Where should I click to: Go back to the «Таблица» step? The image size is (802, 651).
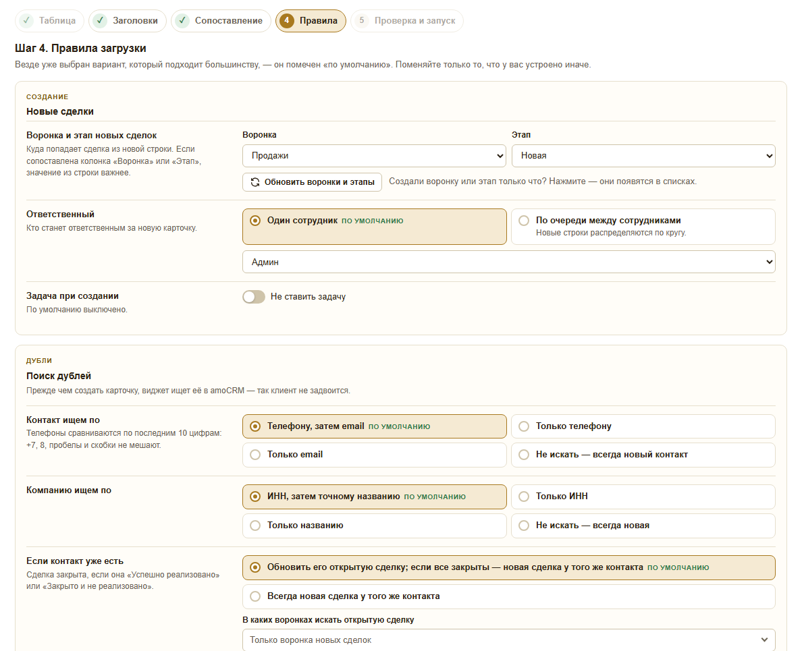[49, 21]
